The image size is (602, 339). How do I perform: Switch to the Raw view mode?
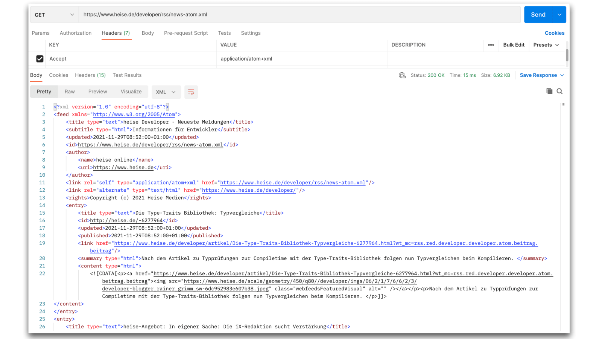[x=70, y=92]
